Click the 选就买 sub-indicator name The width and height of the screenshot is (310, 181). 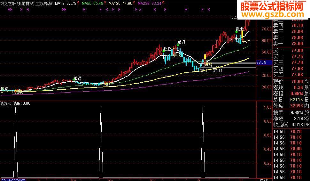click(6, 103)
